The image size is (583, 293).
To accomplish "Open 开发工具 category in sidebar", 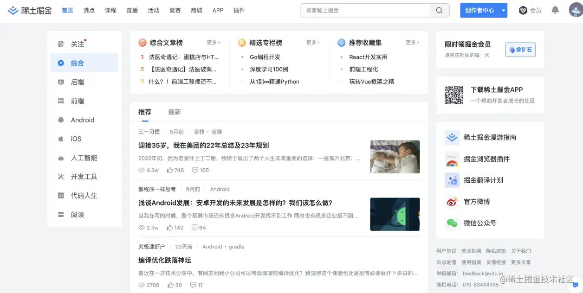I will click(84, 177).
